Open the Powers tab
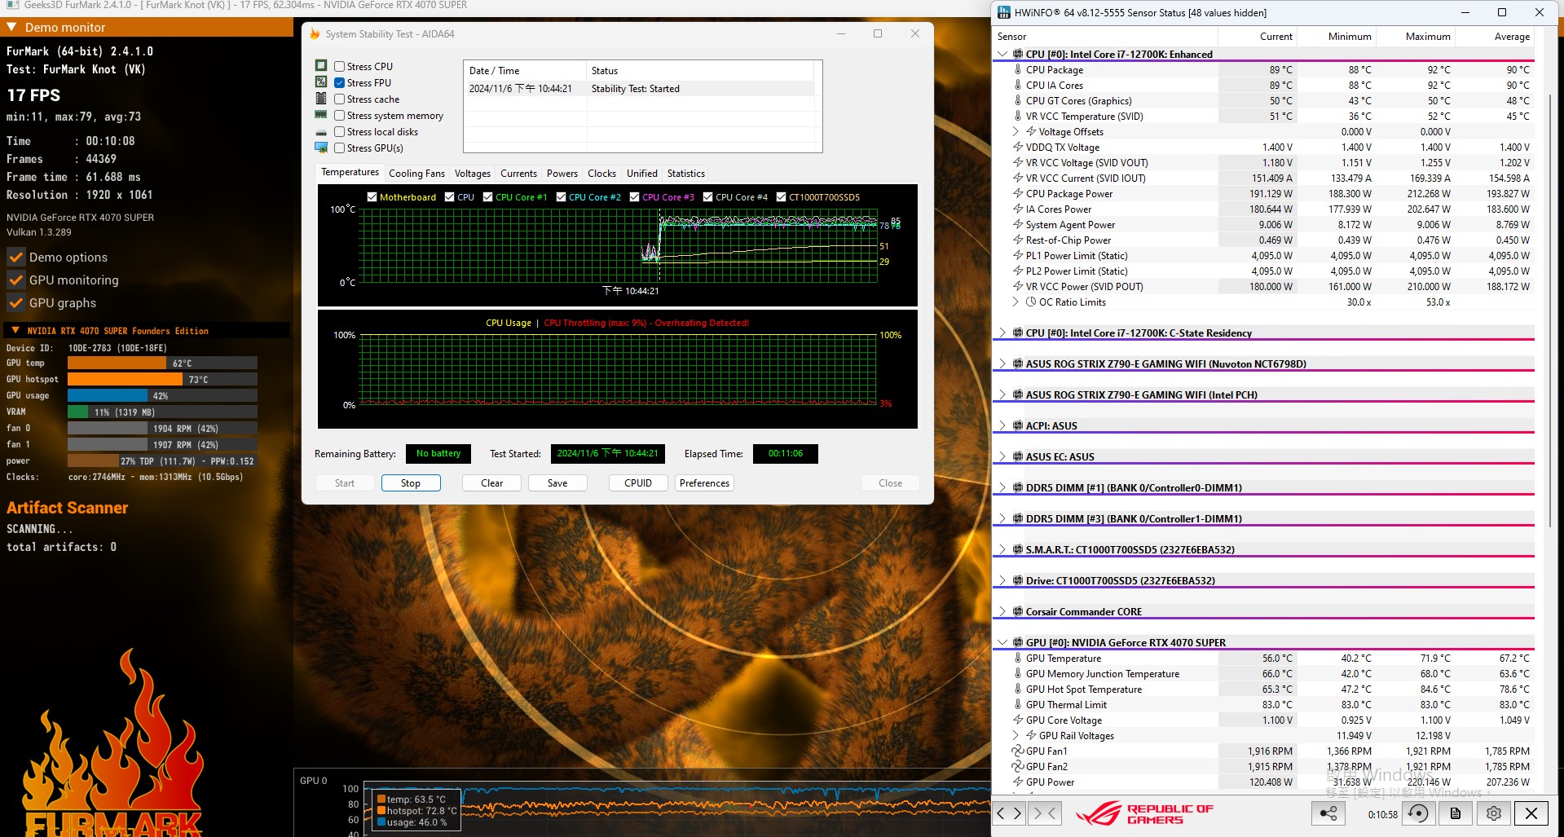Viewport: 1564px width, 837px height. pos(562,173)
